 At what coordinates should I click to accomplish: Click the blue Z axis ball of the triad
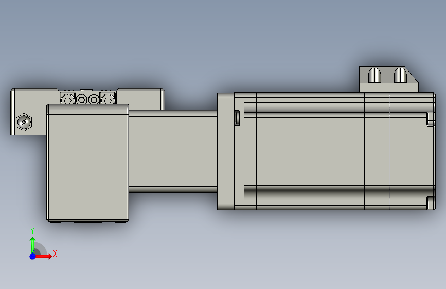coord(32,256)
